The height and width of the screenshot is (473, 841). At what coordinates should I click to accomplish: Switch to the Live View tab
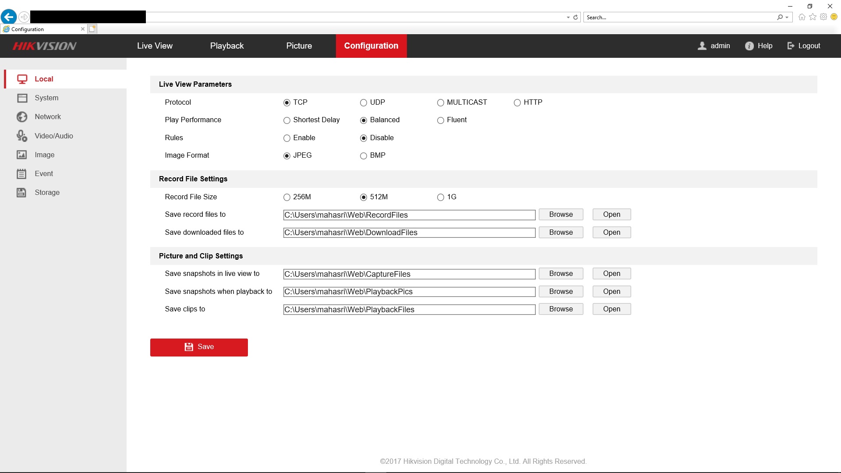point(155,46)
